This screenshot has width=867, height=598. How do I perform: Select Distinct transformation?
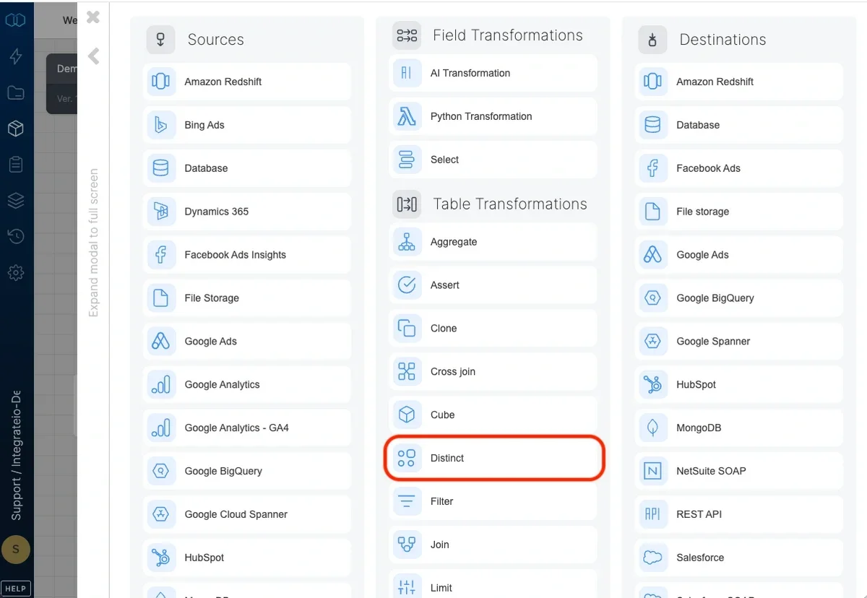tap(493, 459)
